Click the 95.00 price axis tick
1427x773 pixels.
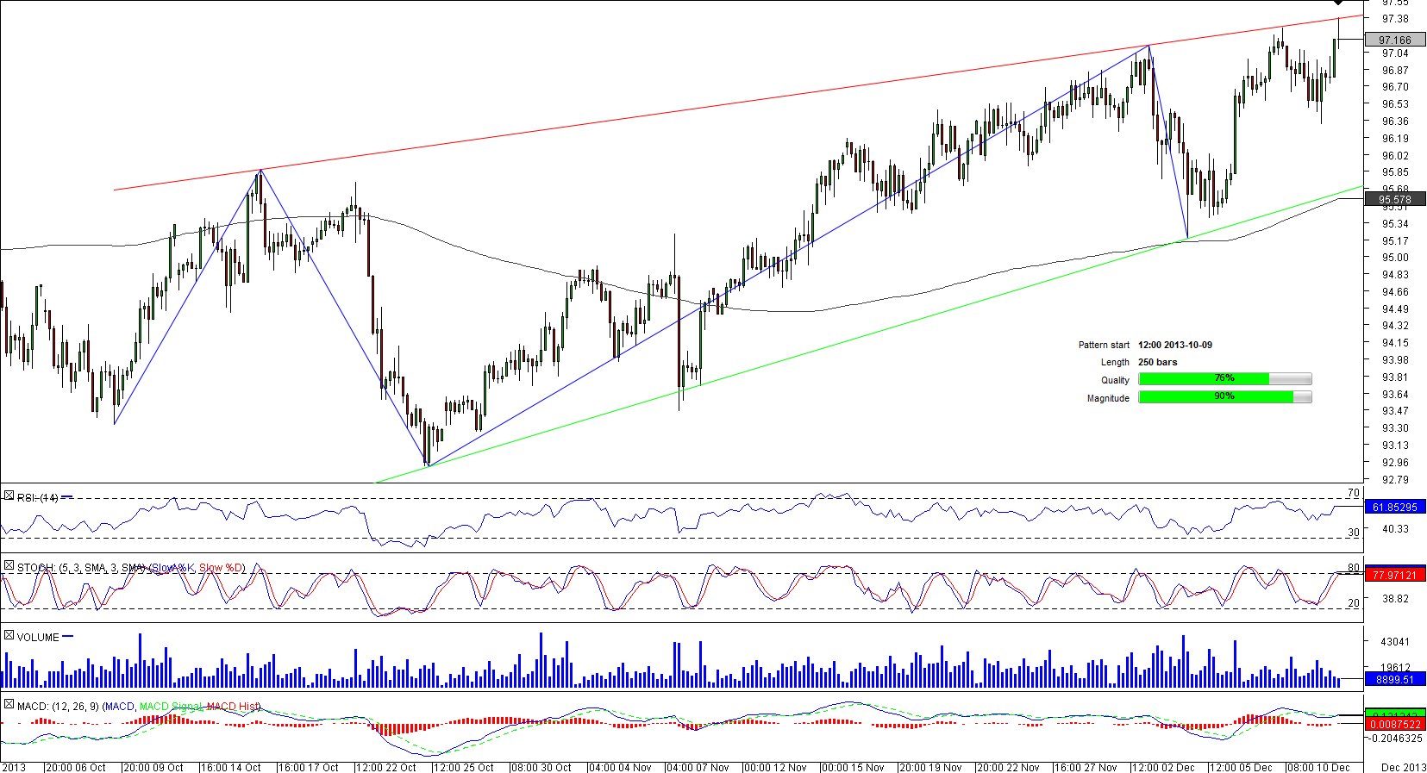(x=1395, y=258)
